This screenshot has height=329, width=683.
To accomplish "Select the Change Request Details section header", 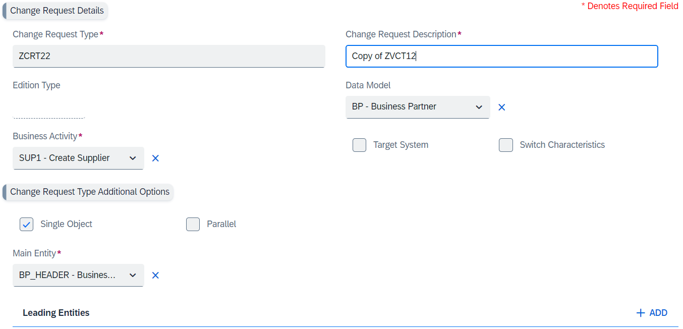I will (x=56, y=10).
